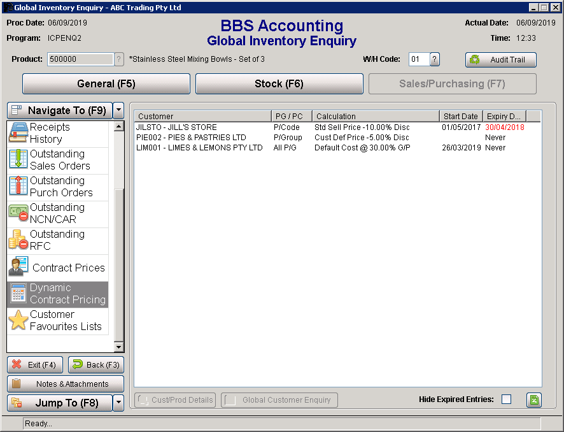Select Outstanding Purch Orders icon
The height and width of the screenshot is (432, 564).
(x=18, y=187)
